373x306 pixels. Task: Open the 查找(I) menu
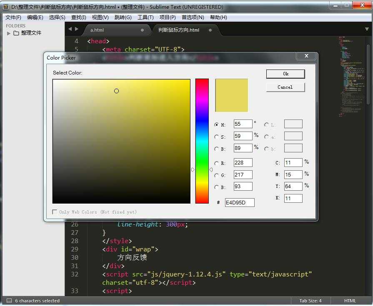[78, 17]
